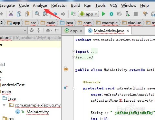Viewport: 155px width, 120px height.
Task: Open the Window menu
Action: (x=129, y=5)
